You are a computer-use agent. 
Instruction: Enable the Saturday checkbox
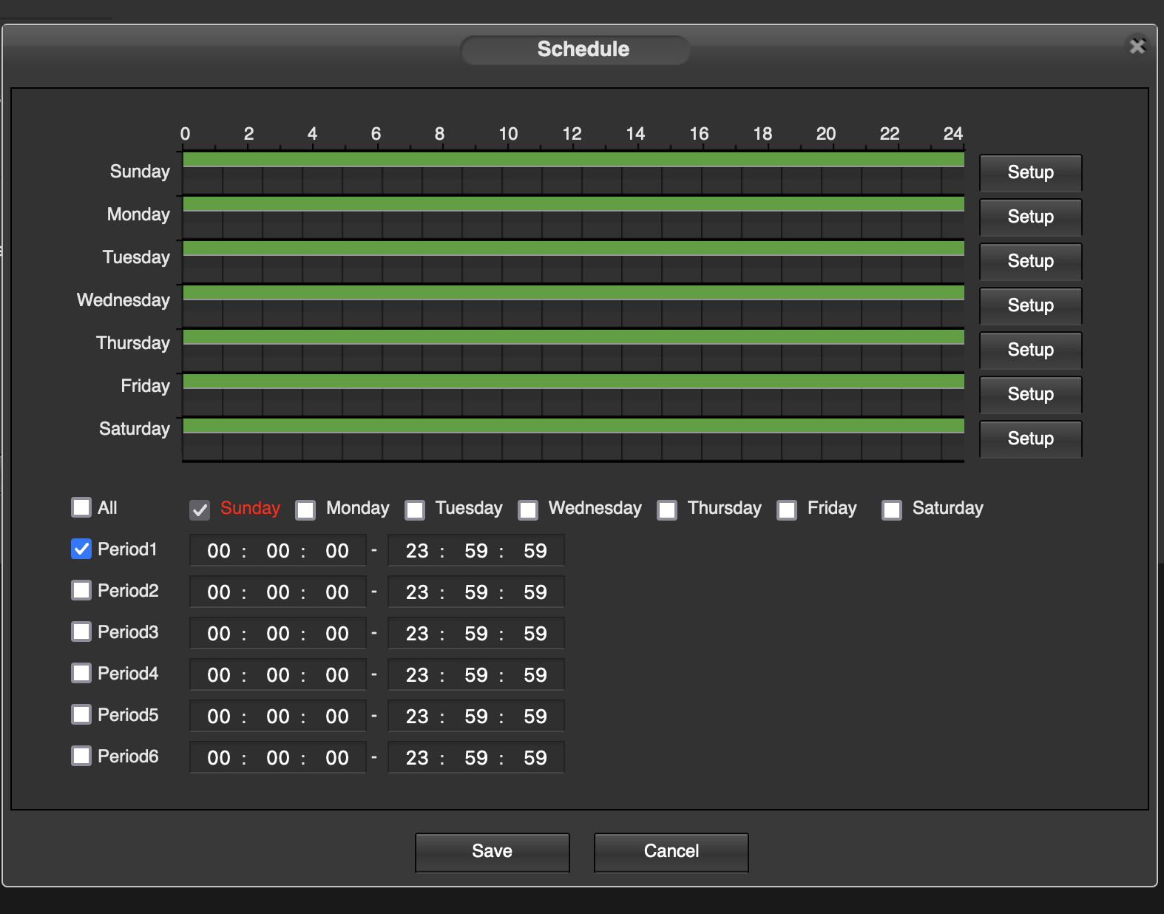[x=892, y=510]
